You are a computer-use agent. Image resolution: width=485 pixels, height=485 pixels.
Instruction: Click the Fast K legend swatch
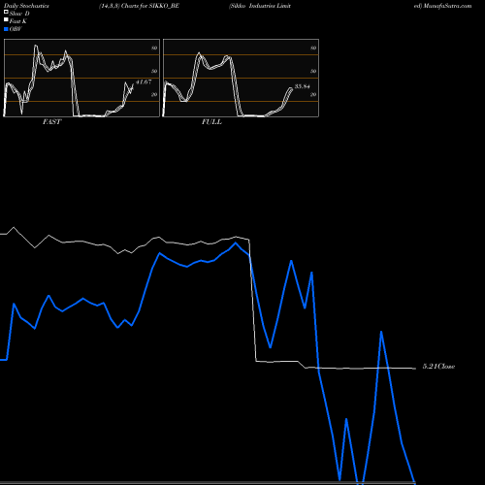click(6, 19)
